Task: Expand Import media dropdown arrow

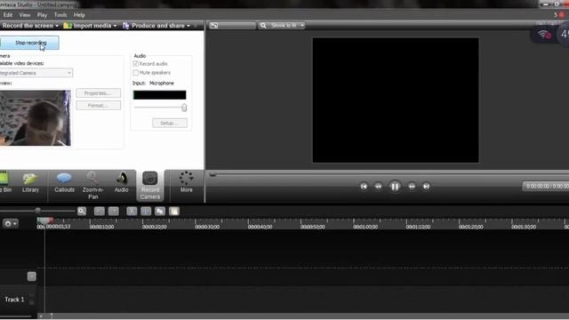Action: point(115,26)
